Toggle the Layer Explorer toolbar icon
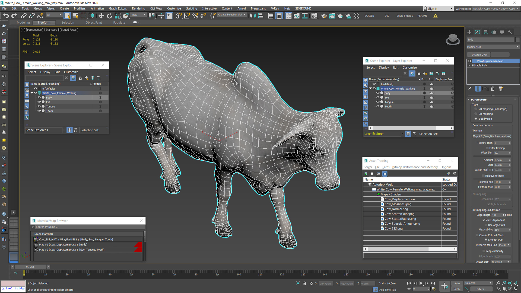The image size is (521, 293). [279, 16]
